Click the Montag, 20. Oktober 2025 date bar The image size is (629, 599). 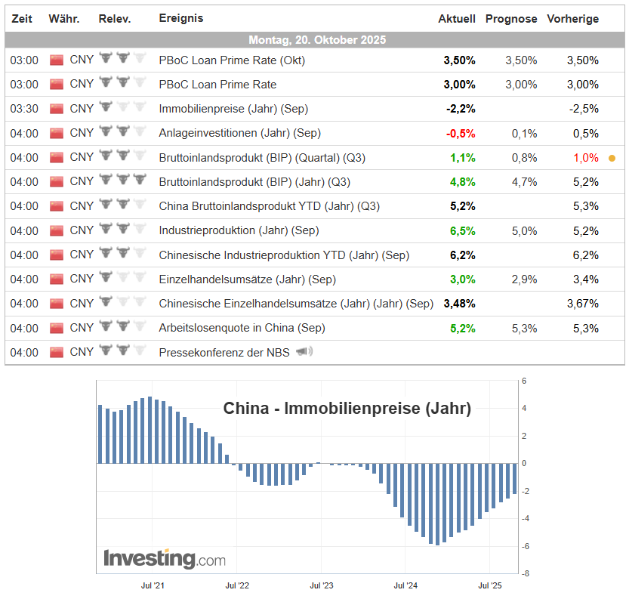[x=316, y=39]
